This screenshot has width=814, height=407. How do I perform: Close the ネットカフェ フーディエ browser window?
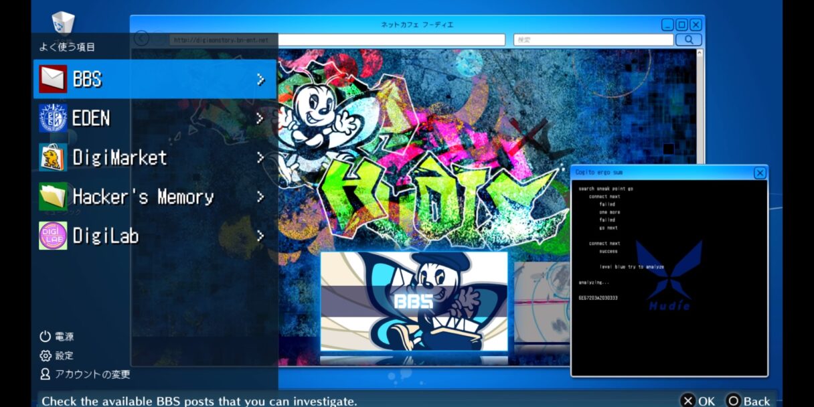click(x=696, y=25)
